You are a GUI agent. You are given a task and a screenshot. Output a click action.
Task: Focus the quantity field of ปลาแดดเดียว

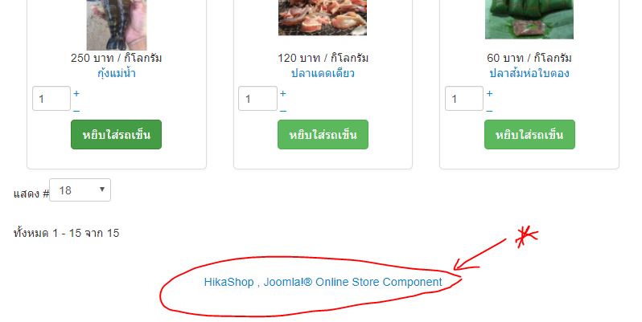coord(257,99)
